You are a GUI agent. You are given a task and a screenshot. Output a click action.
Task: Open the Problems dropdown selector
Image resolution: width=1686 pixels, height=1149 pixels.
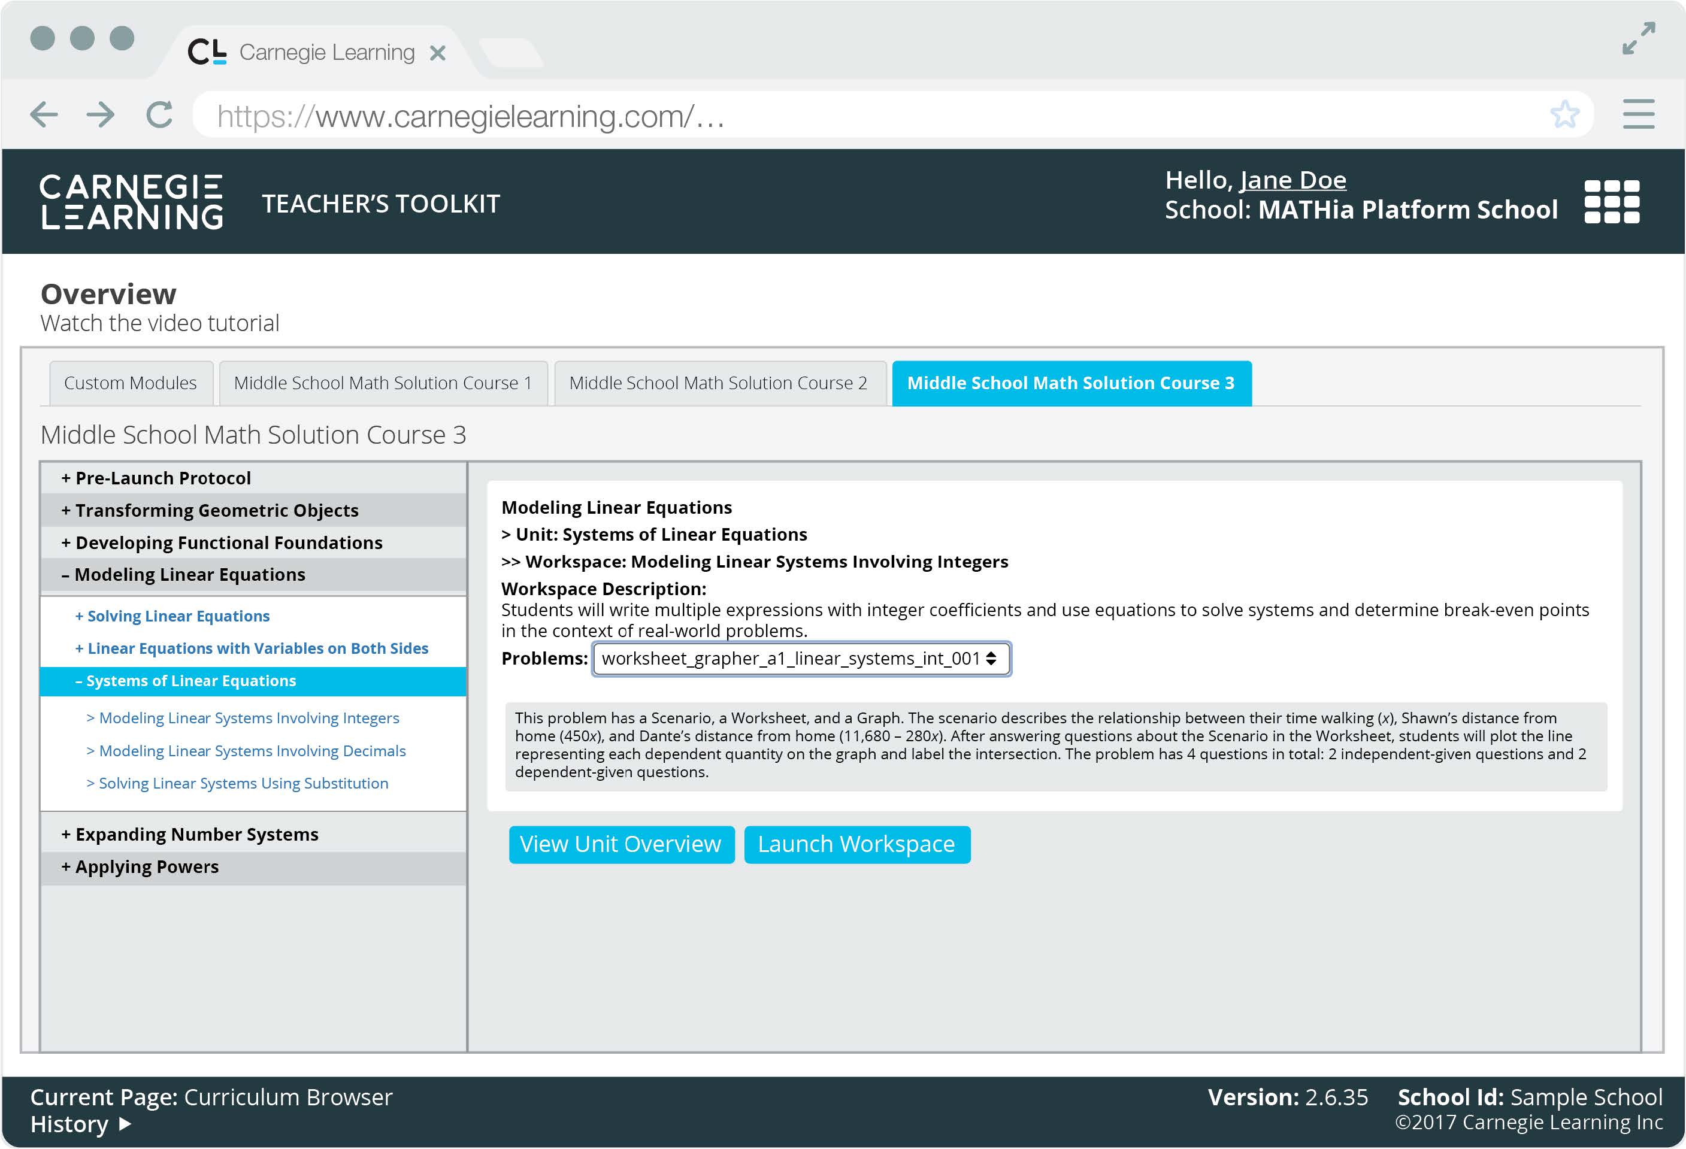[x=801, y=659]
